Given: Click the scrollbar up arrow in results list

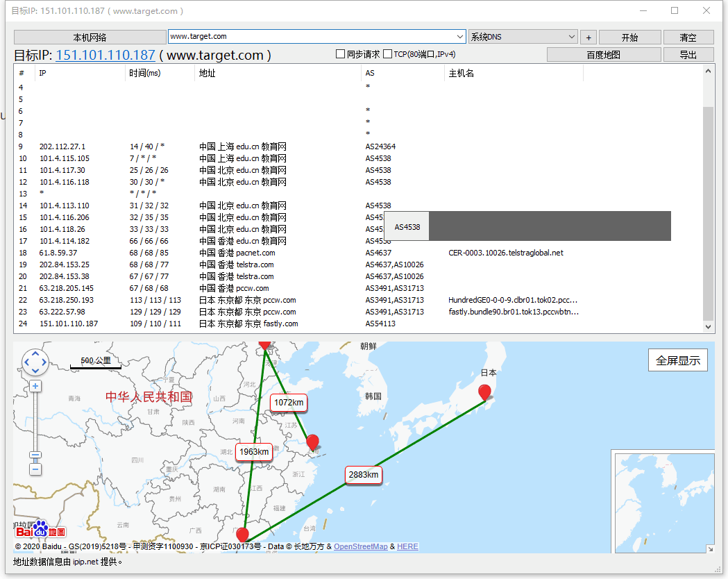Looking at the screenshot, I should pyautogui.click(x=708, y=71).
